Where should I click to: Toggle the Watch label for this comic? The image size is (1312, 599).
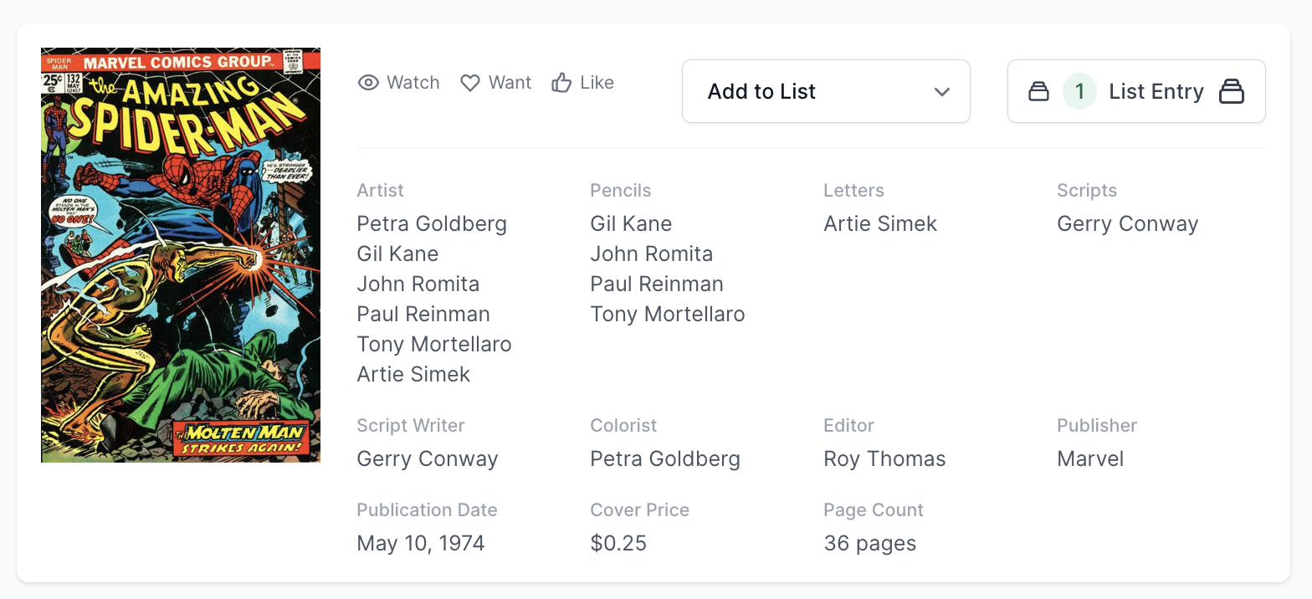(413, 83)
